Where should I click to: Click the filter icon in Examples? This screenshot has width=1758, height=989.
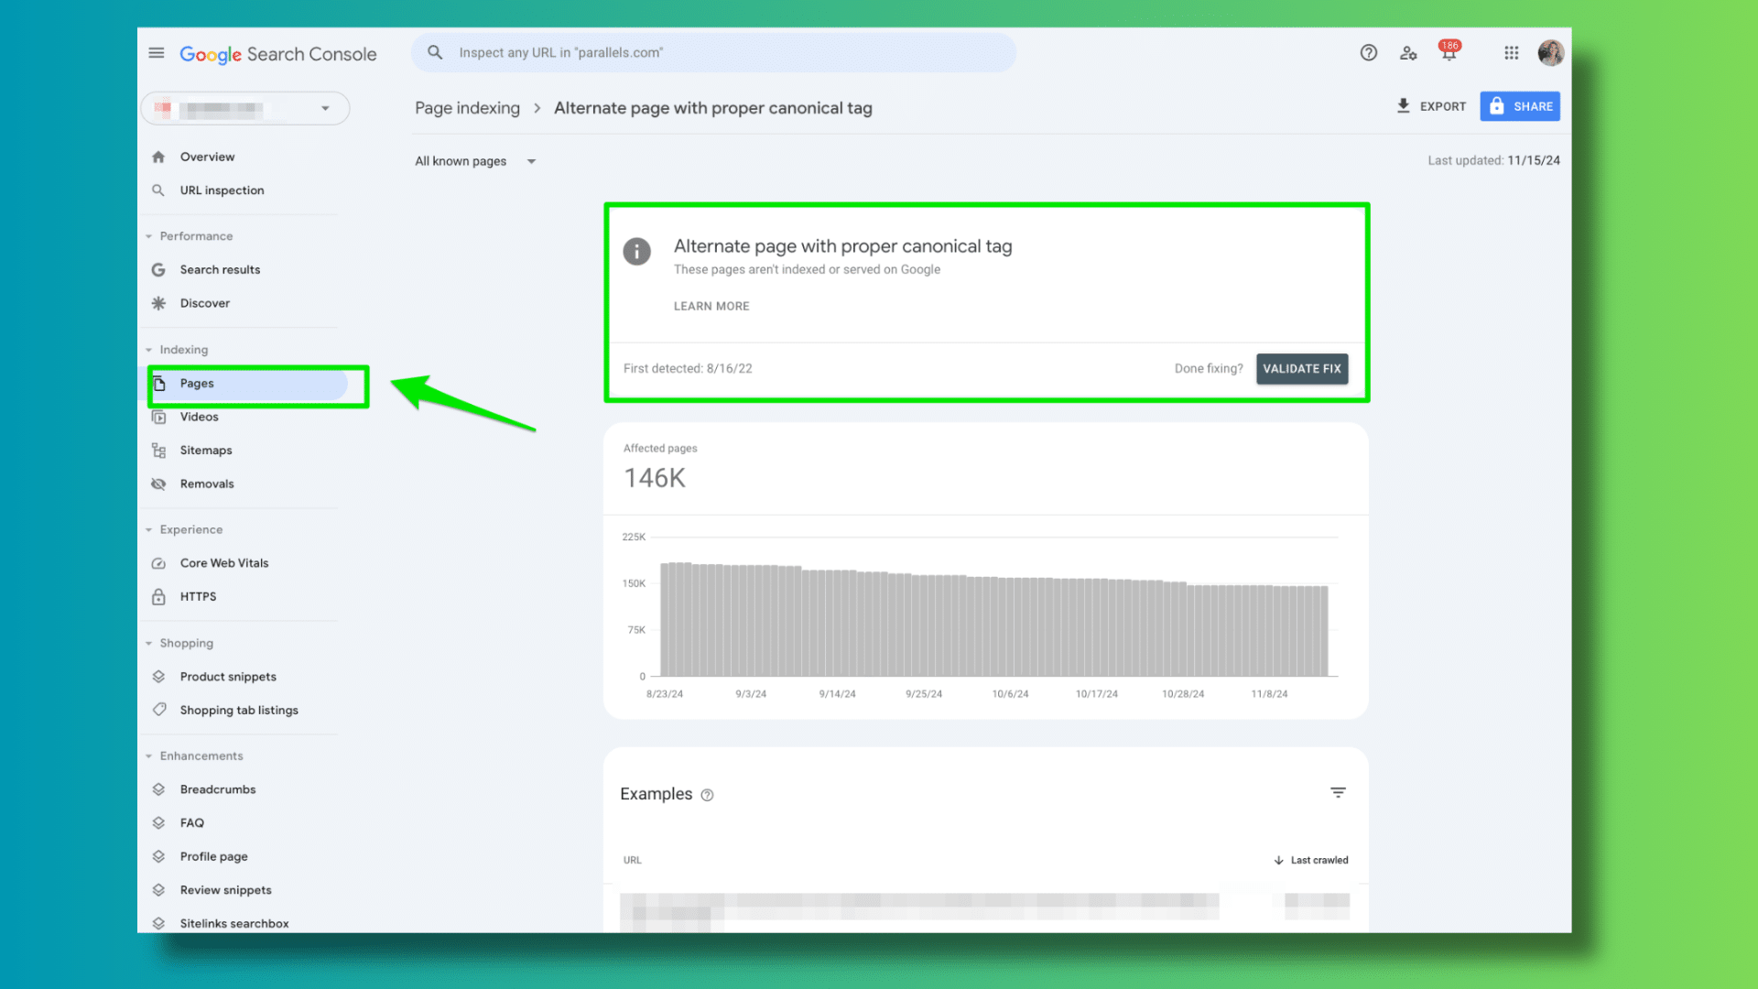pos(1338,793)
